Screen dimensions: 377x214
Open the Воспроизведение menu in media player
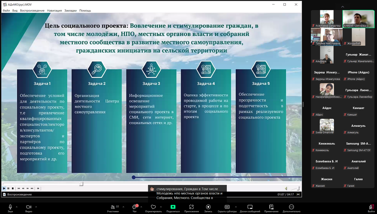pos(32,11)
